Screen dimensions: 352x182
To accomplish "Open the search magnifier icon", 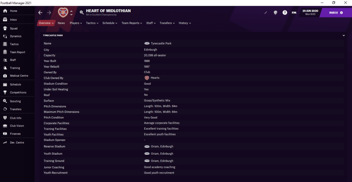I will 82,12.
